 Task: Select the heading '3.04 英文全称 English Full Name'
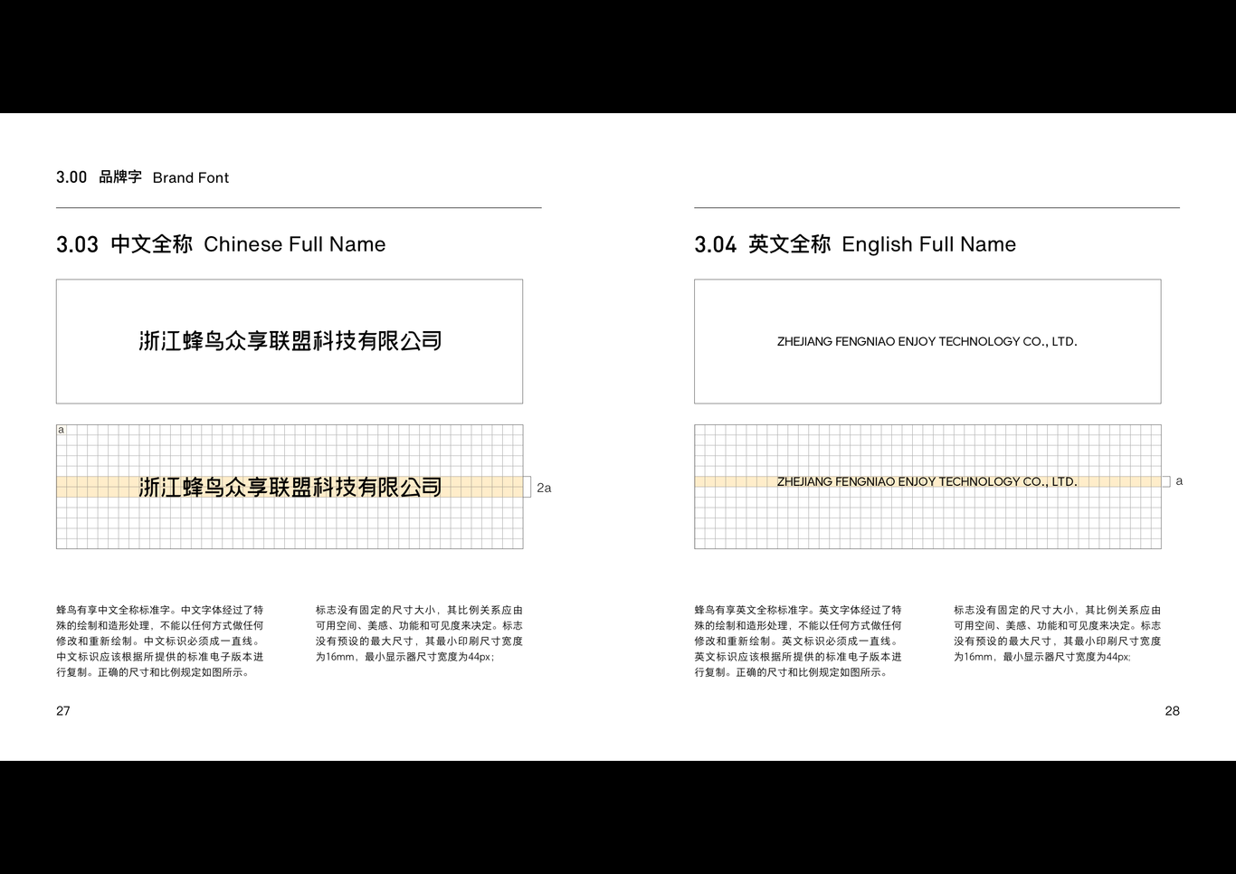pyautogui.click(x=855, y=244)
